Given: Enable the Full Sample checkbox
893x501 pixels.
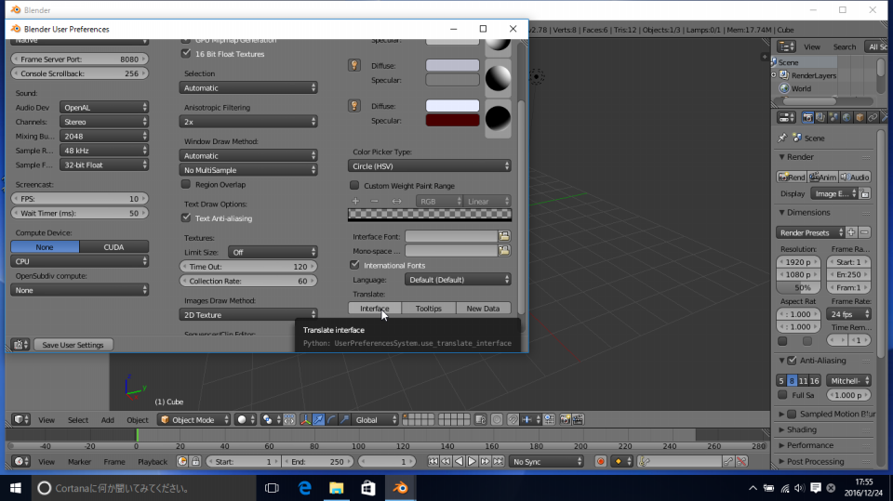Looking at the screenshot, I should point(782,394).
